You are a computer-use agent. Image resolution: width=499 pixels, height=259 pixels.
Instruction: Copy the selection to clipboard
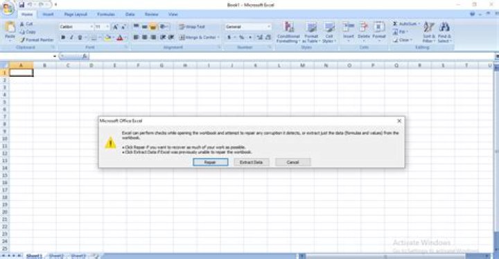coord(28,32)
